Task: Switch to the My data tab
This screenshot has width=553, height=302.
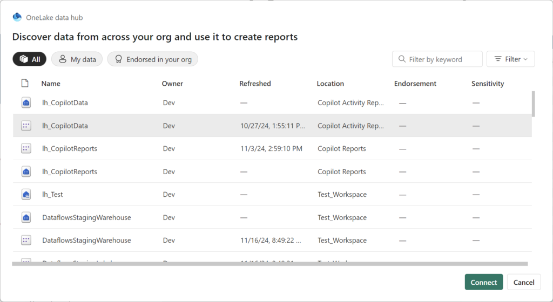Action: [x=77, y=59]
